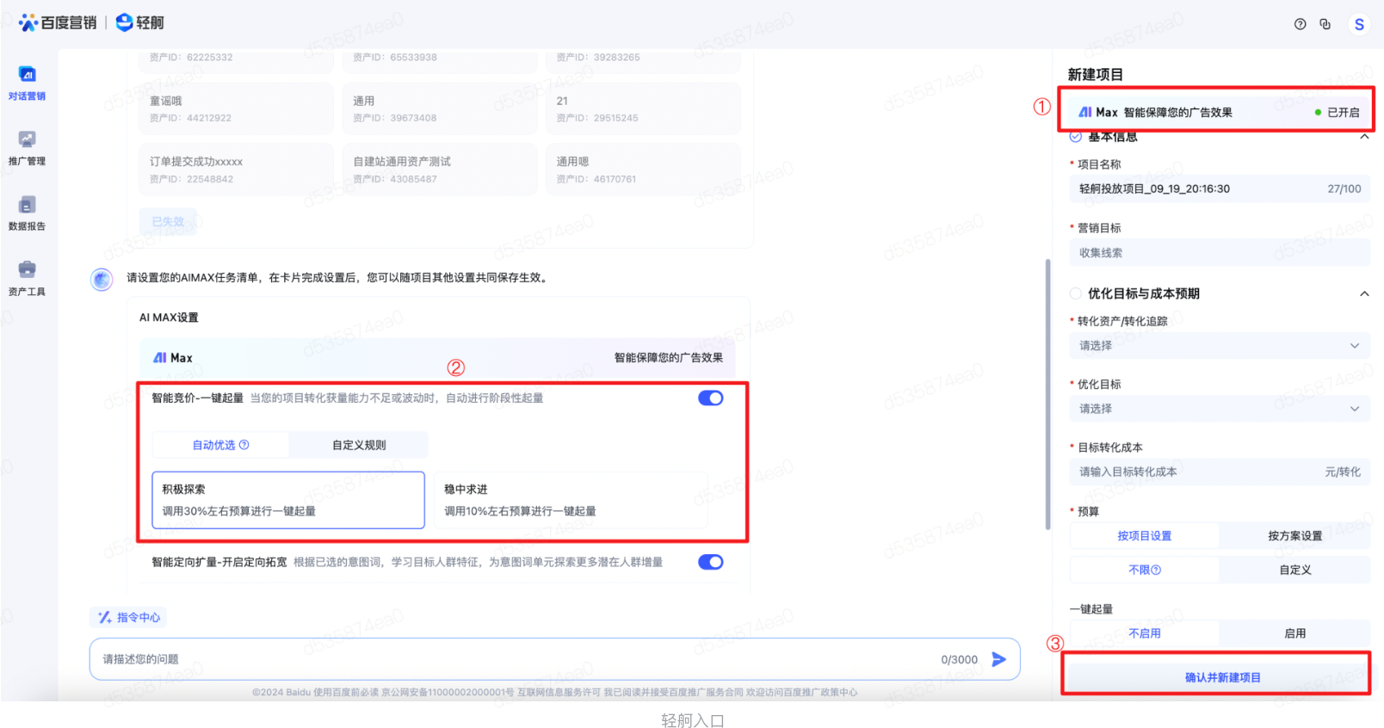
Task: Select asset card 通用嗯
Action: click(x=643, y=170)
